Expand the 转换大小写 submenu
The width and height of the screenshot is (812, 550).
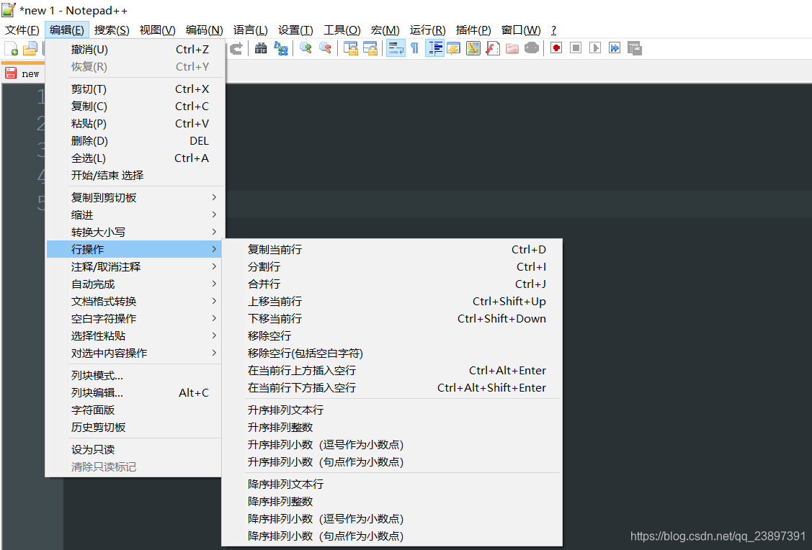point(135,232)
